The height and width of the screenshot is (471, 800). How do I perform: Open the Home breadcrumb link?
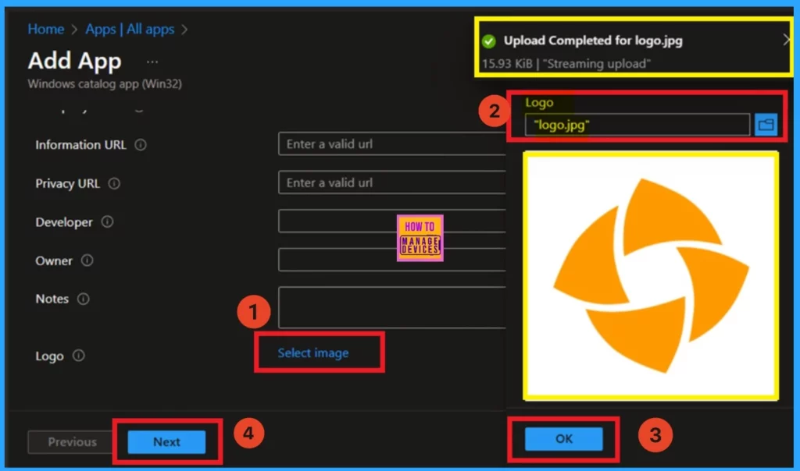point(46,29)
